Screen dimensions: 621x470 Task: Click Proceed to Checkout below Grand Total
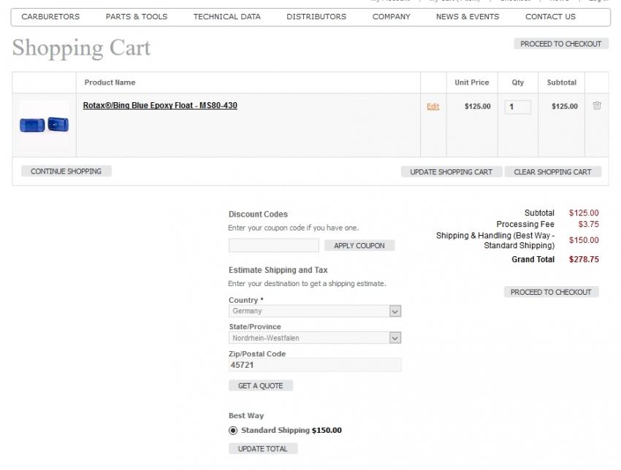pyautogui.click(x=551, y=292)
